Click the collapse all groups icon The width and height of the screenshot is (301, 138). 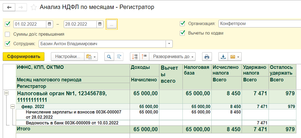(x=144, y=57)
